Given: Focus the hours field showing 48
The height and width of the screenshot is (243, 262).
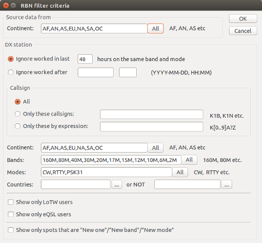Looking at the screenshot, I should click(x=85, y=59).
